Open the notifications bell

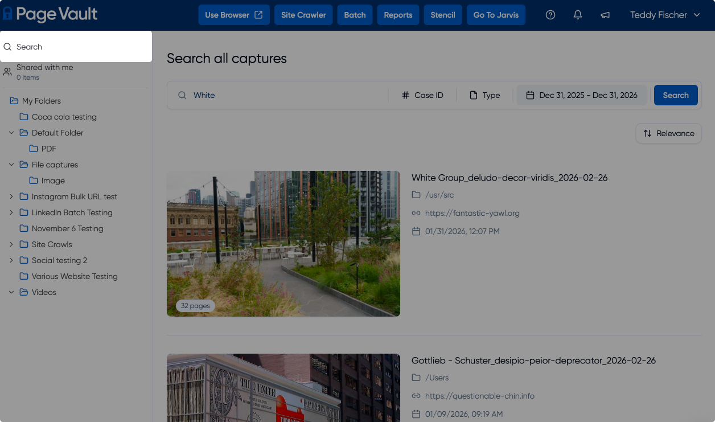click(577, 15)
